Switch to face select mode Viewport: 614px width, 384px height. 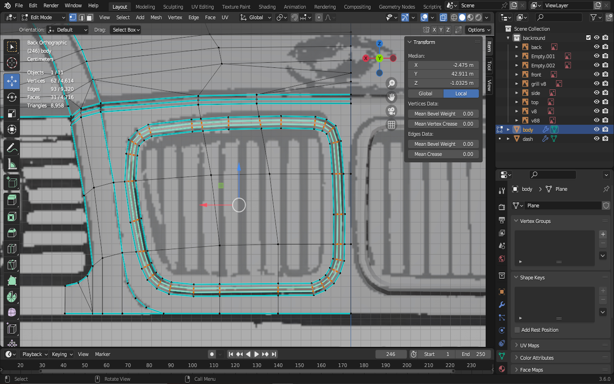(x=90, y=17)
